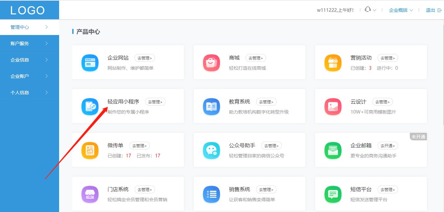
Task: Click the 销售系统 list icon
Action: 211,194
